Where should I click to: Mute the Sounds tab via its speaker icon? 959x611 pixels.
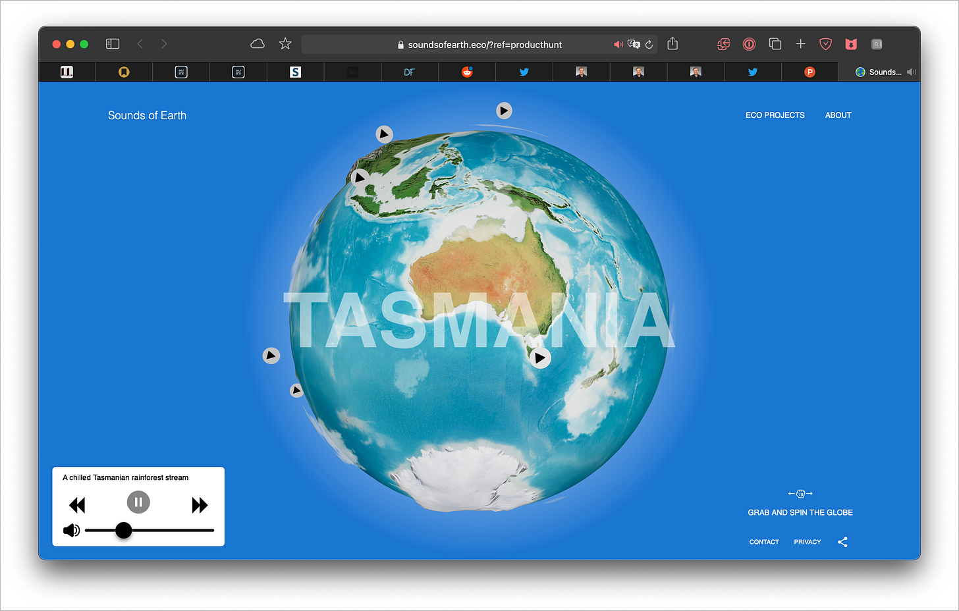(x=911, y=72)
